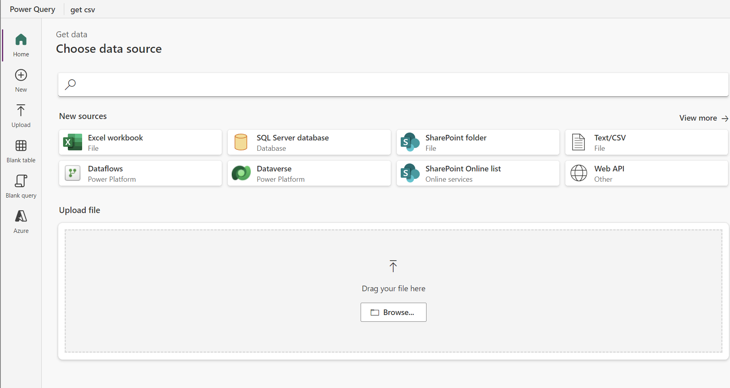Click the Dataverse green swirl icon
The image size is (730, 388).
point(241,173)
